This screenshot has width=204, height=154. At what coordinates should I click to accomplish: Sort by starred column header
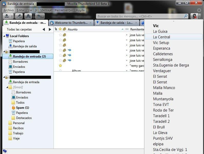60,29
